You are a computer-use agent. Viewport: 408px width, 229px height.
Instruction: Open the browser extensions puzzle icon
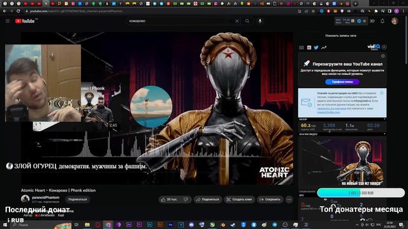tap(376, 11)
